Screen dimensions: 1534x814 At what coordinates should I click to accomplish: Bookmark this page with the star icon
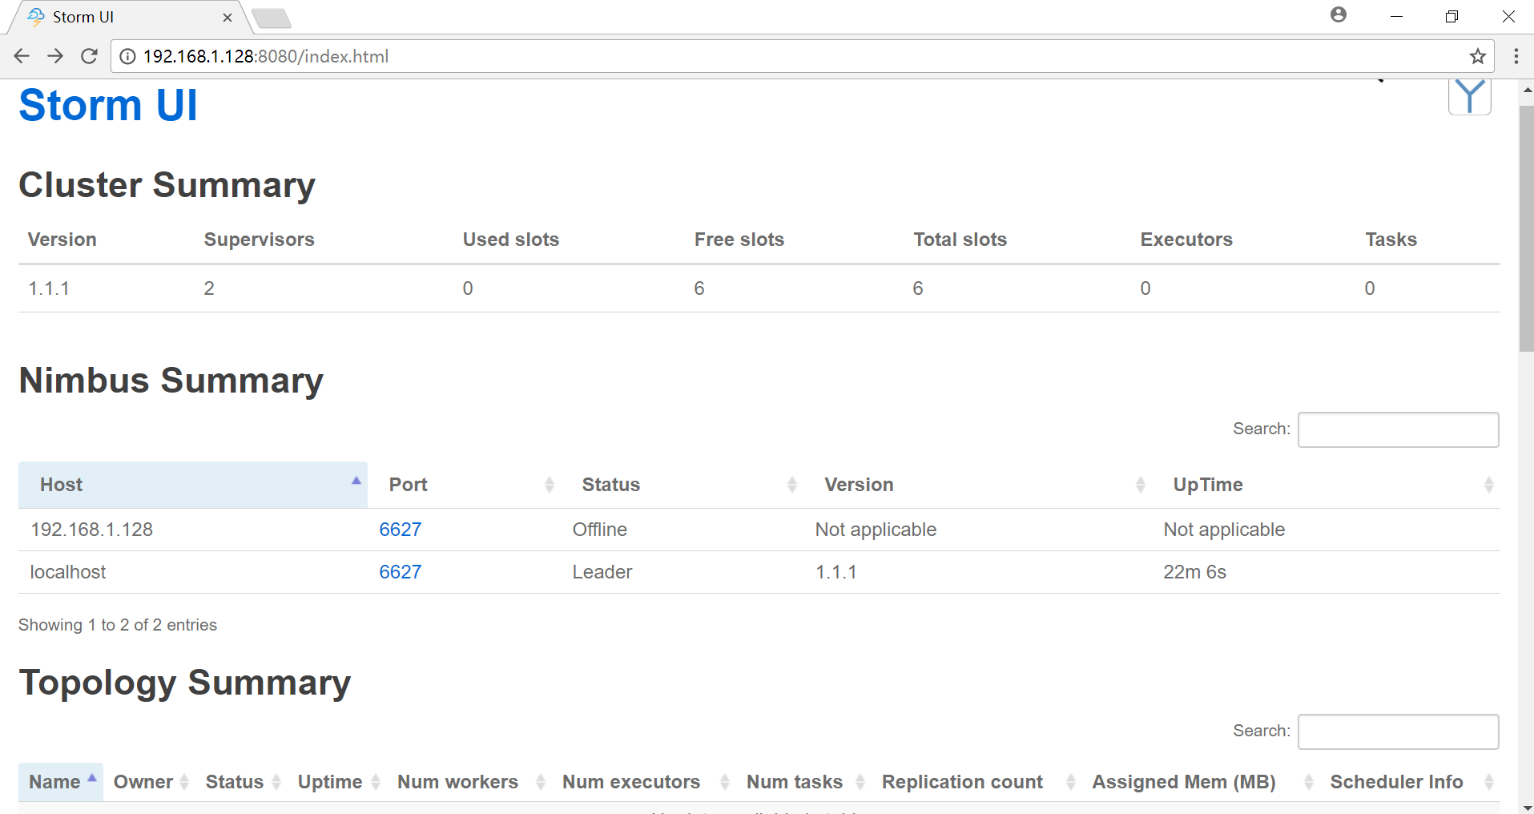pyautogui.click(x=1478, y=56)
